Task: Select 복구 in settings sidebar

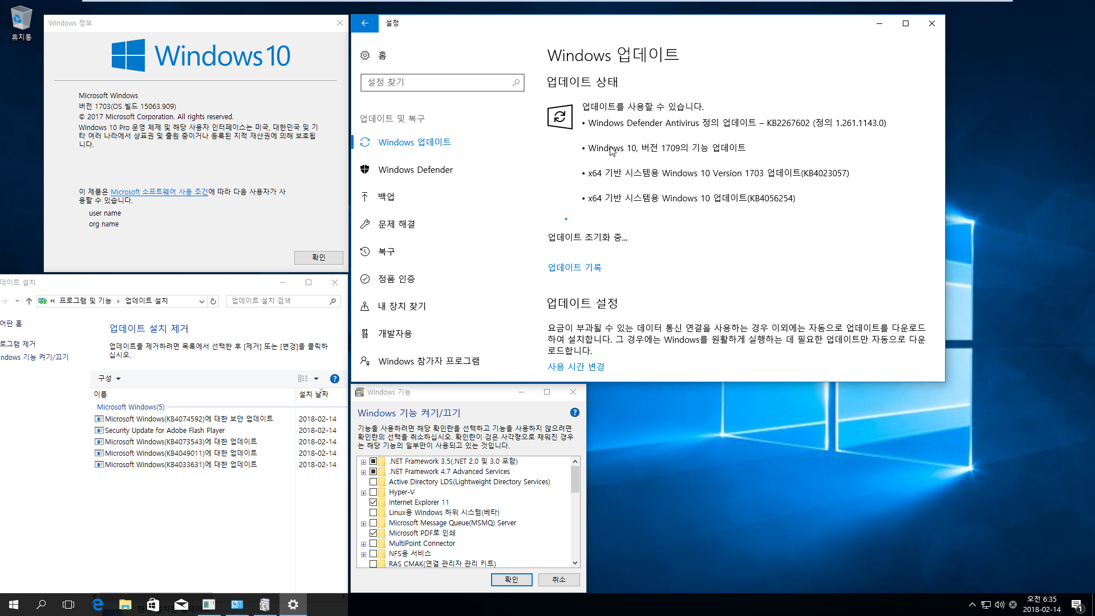Action: (386, 252)
